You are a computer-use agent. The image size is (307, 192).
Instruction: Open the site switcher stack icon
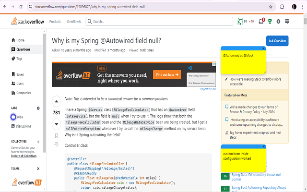tap(287, 21)
